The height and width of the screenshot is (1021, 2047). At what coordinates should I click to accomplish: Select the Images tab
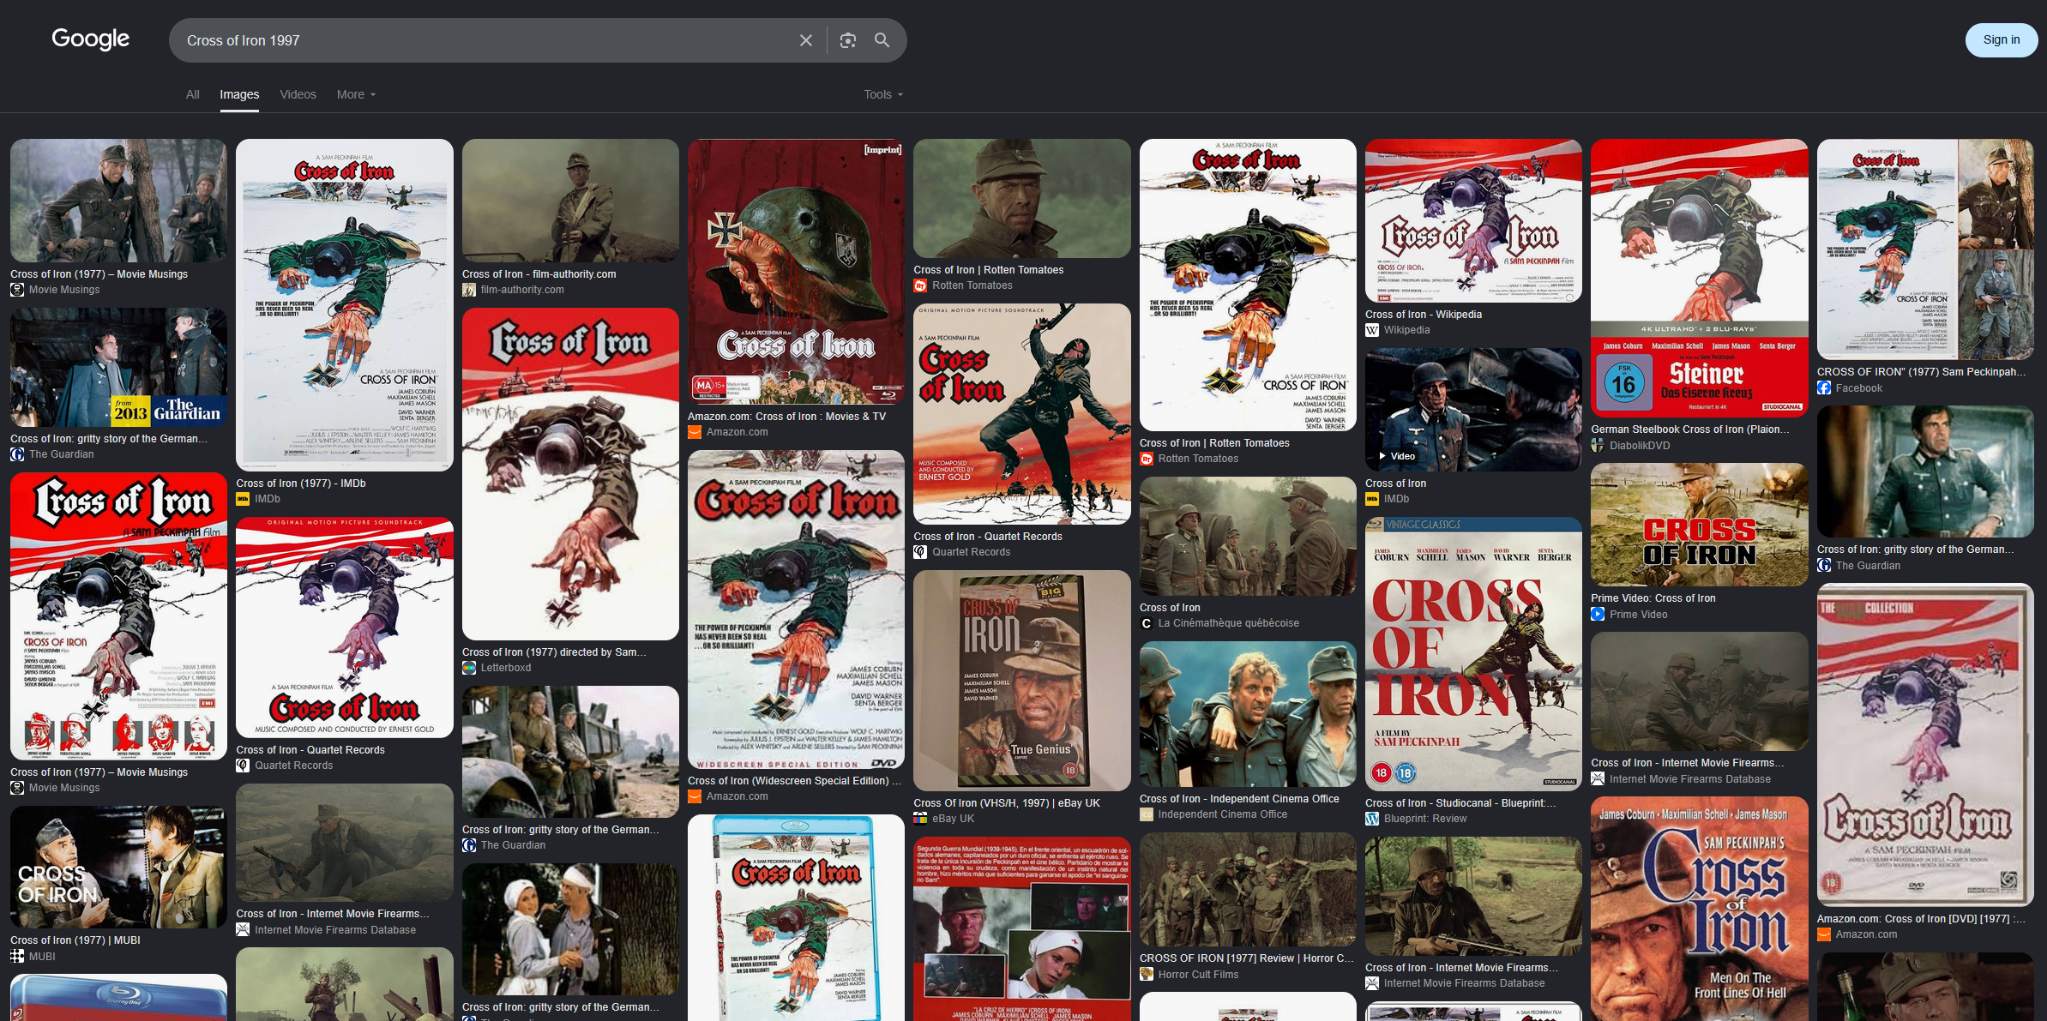pyautogui.click(x=239, y=94)
